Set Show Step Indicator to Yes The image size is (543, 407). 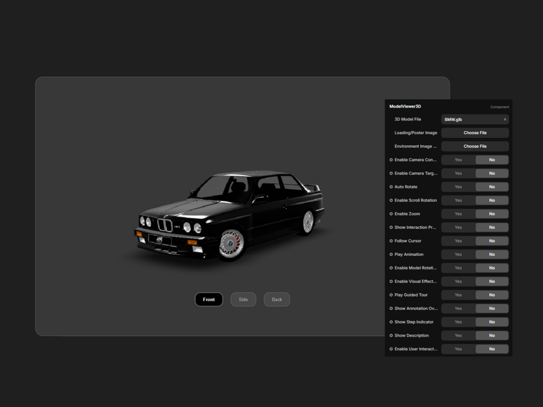click(458, 322)
